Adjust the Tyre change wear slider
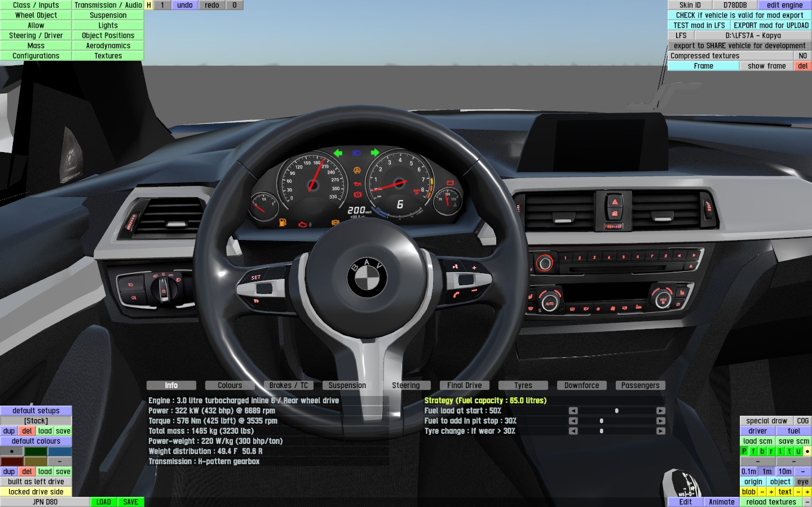Viewport: 812px width, 507px height. [617, 431]
